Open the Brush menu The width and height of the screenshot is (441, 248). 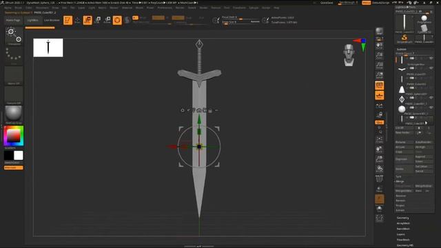[19, 8]
